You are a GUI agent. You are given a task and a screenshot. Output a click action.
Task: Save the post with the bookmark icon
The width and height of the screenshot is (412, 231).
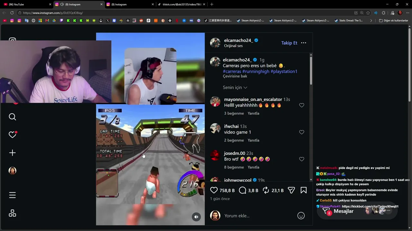304,190
